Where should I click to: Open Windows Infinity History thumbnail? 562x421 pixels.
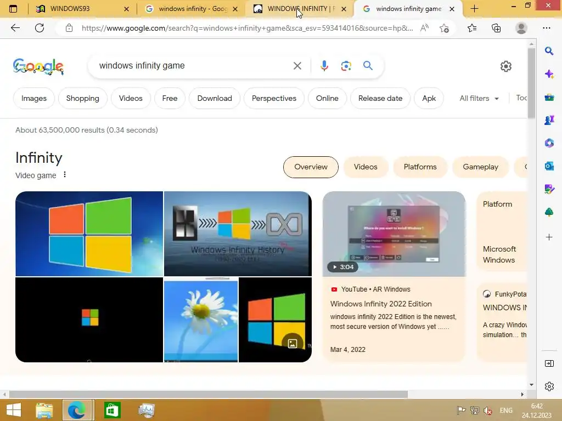[238, 234]
